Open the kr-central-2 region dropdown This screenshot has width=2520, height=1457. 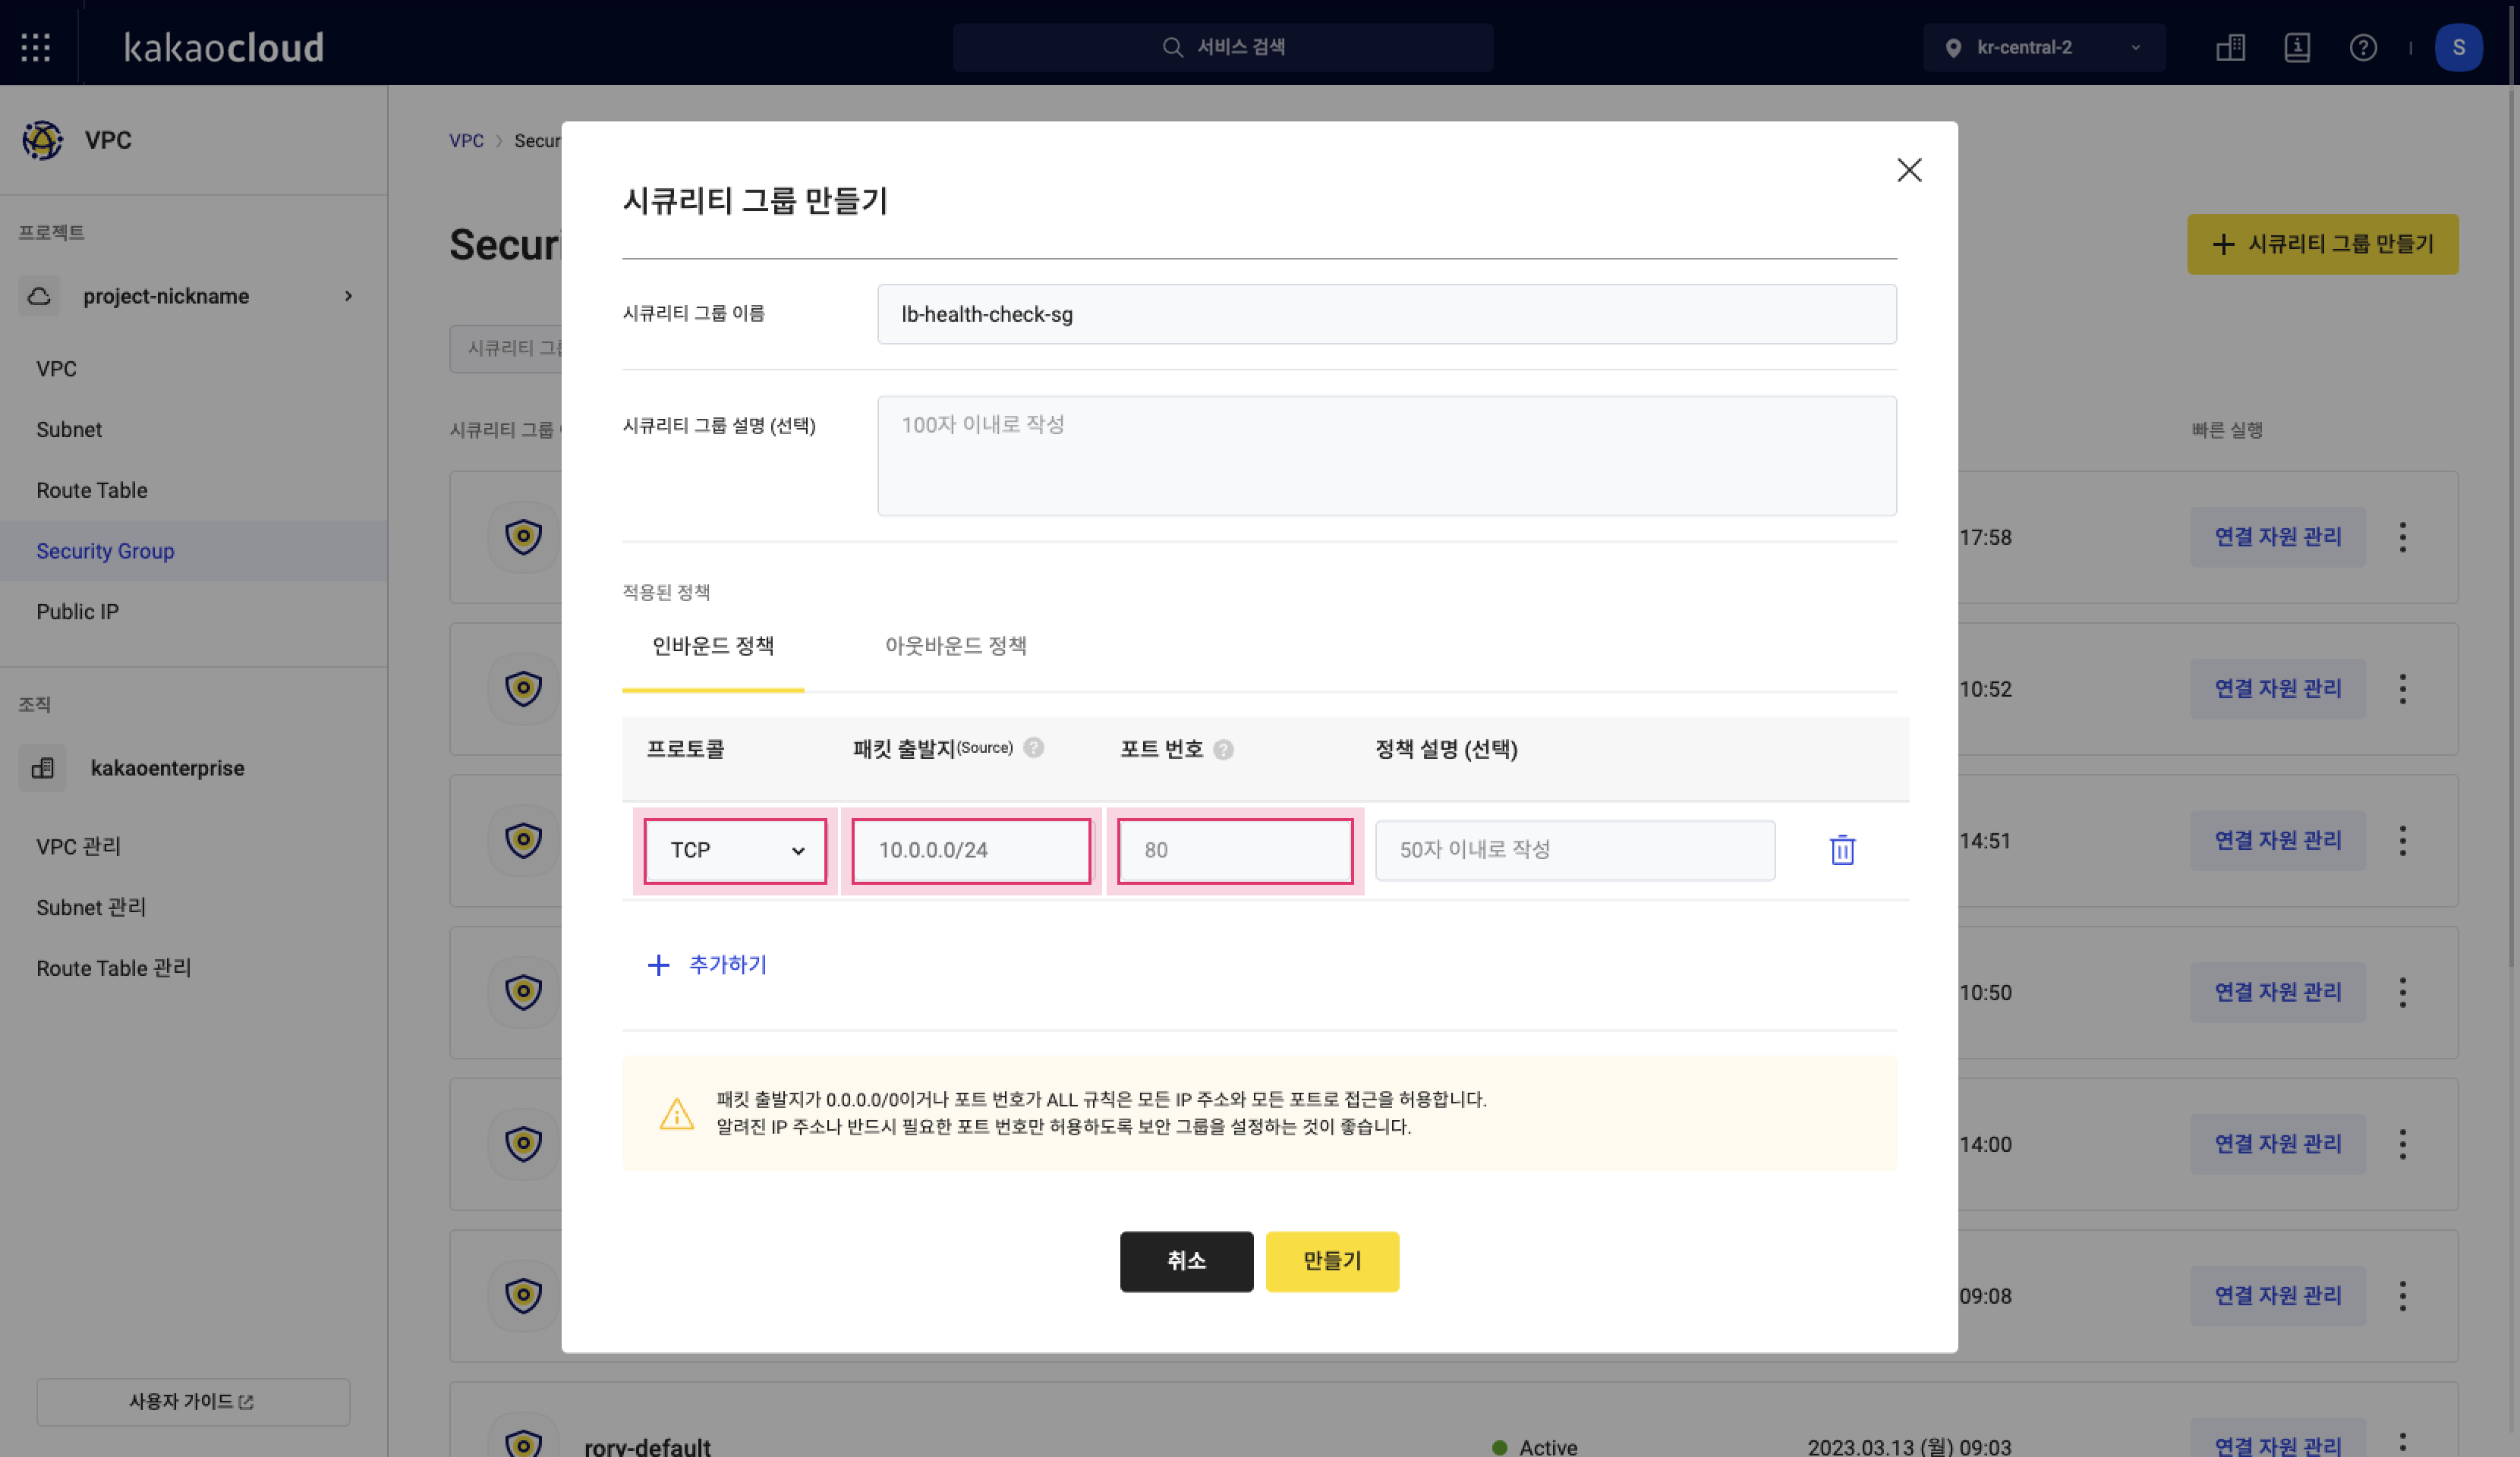tap(2044, 47)
